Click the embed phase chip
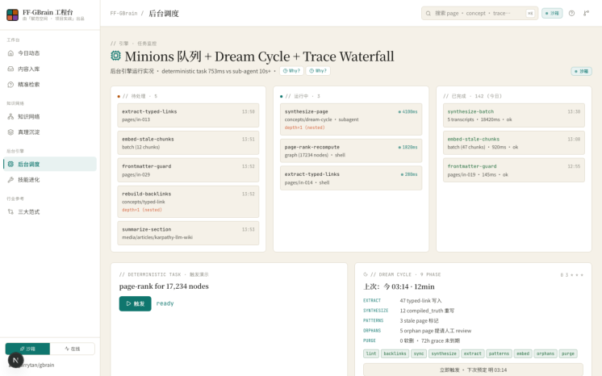Image resolution: width=602 pixels, height=376 pixels. 523,353
